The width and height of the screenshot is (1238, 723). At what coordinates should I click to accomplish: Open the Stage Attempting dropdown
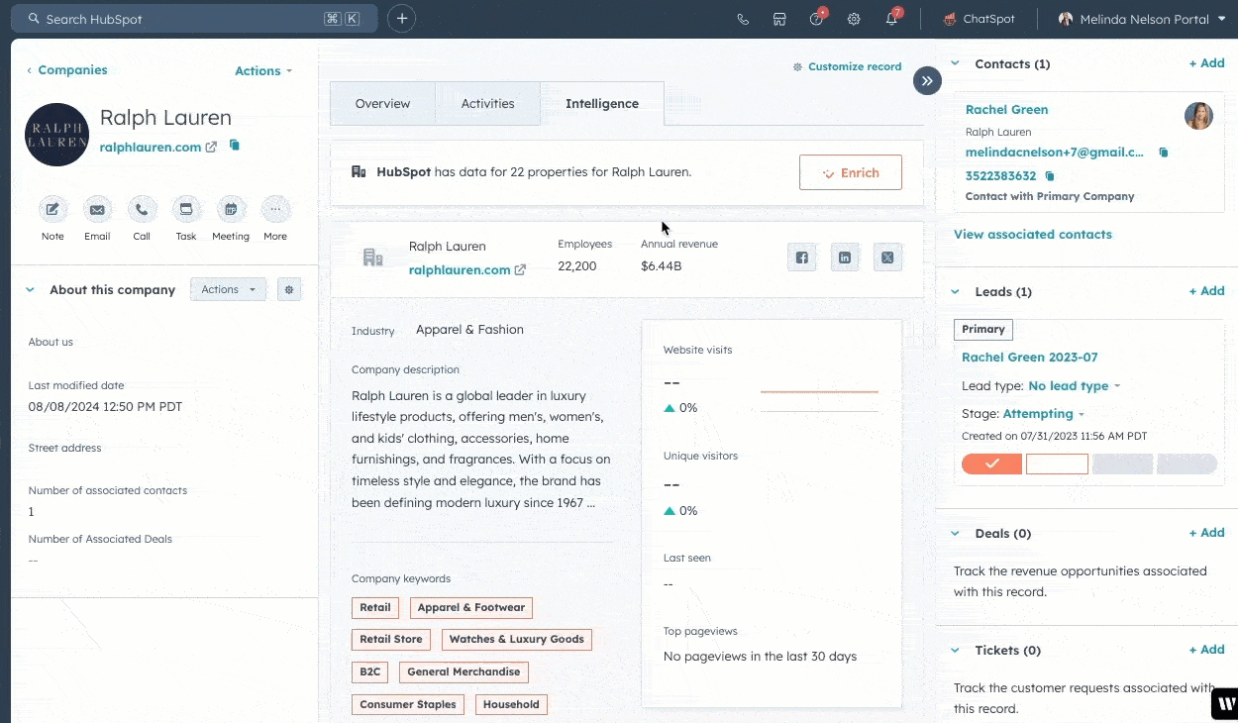coord(1043,414)
